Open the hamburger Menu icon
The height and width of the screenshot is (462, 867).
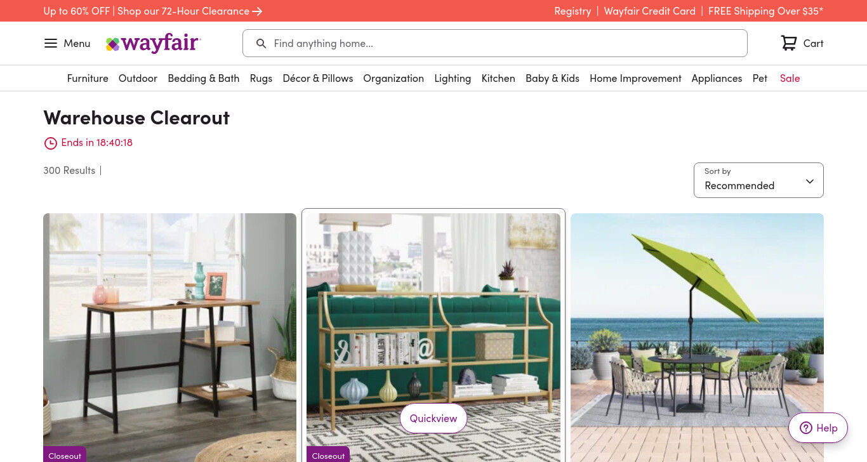[x=51, y=43]
